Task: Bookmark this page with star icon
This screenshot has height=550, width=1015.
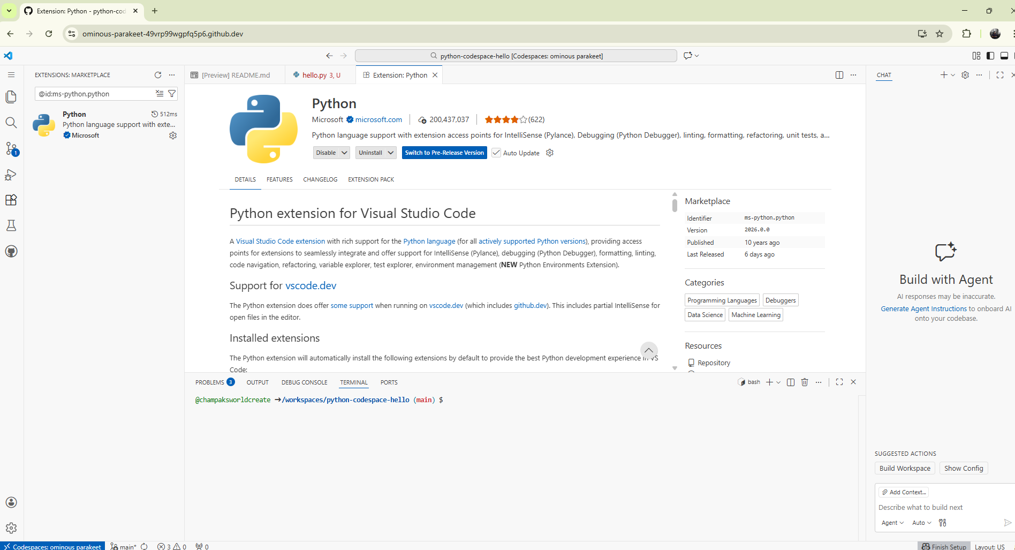Action: (940, 34)
